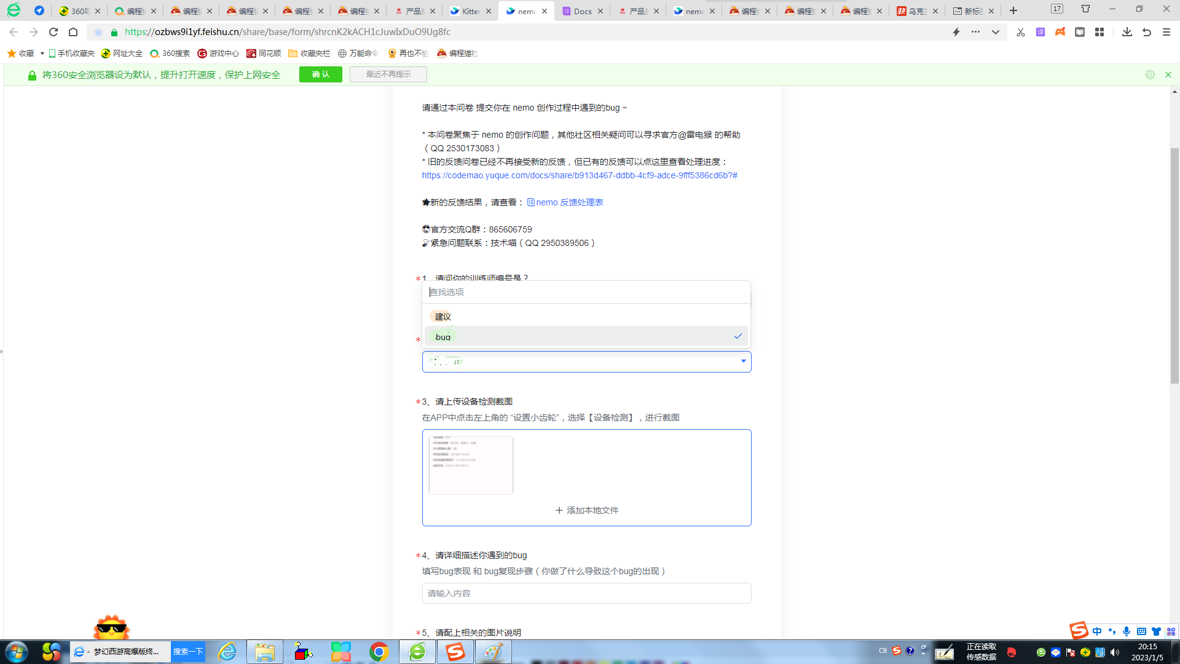Dismiss the 360 default browser banner
1180x664 pixels.
click(1168, 74)
